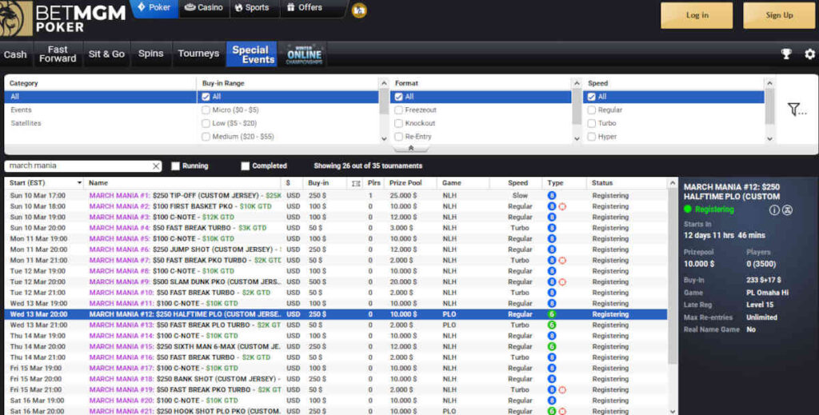Click blue type icon on March Mania #11

point(552,303)
